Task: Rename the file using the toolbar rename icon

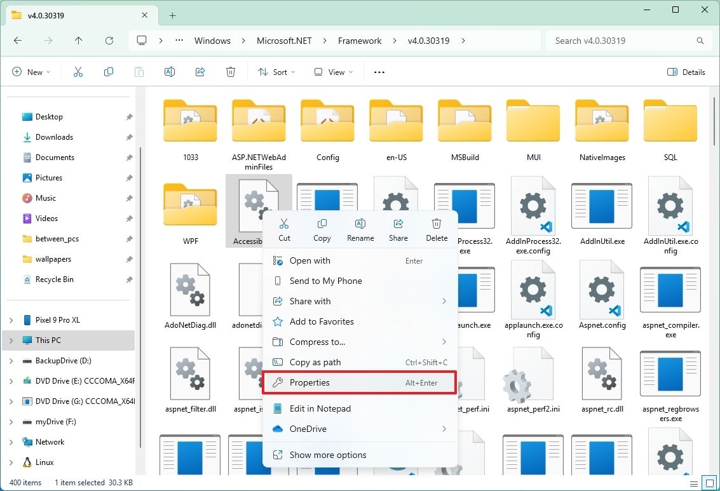Action: click(x=170, y=71)
